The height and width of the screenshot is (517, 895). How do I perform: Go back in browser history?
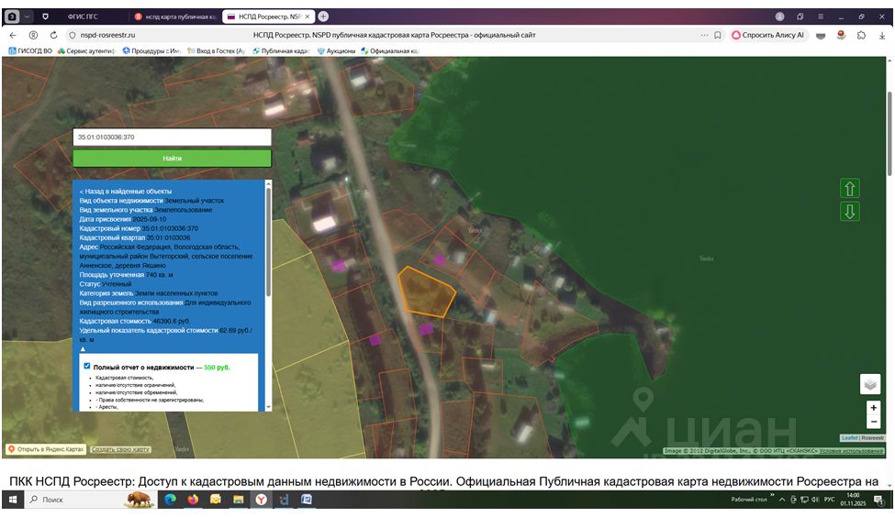point(13,36)
